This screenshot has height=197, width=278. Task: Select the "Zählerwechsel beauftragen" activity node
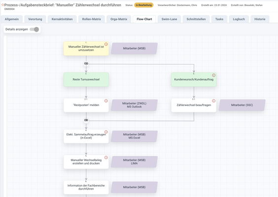click(194, 105)
